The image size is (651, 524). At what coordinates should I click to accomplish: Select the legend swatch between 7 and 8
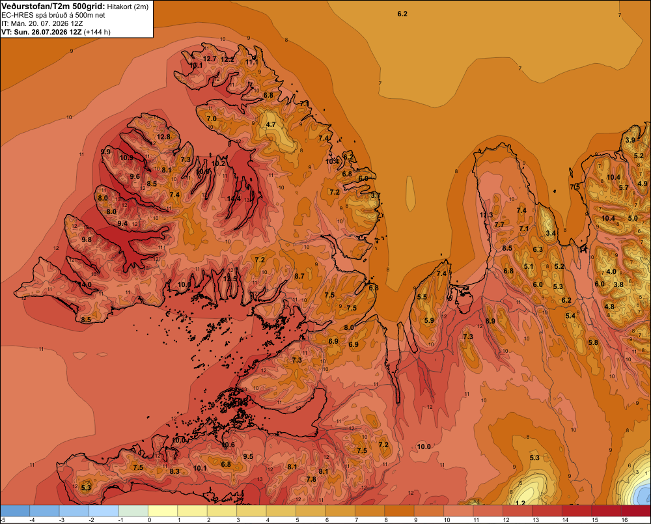point(370,511)
